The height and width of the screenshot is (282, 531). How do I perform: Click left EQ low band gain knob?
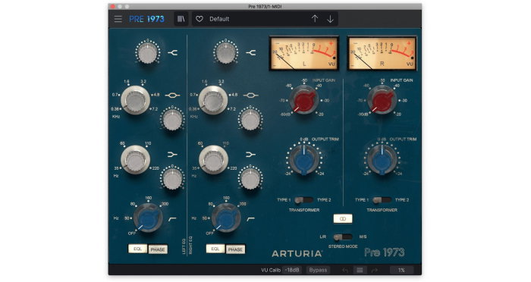(172, 178)
